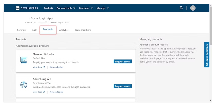This screenshot has width=216, height=106.
Task: Click the Leave Feedback side button
Action: pos(207,55)
